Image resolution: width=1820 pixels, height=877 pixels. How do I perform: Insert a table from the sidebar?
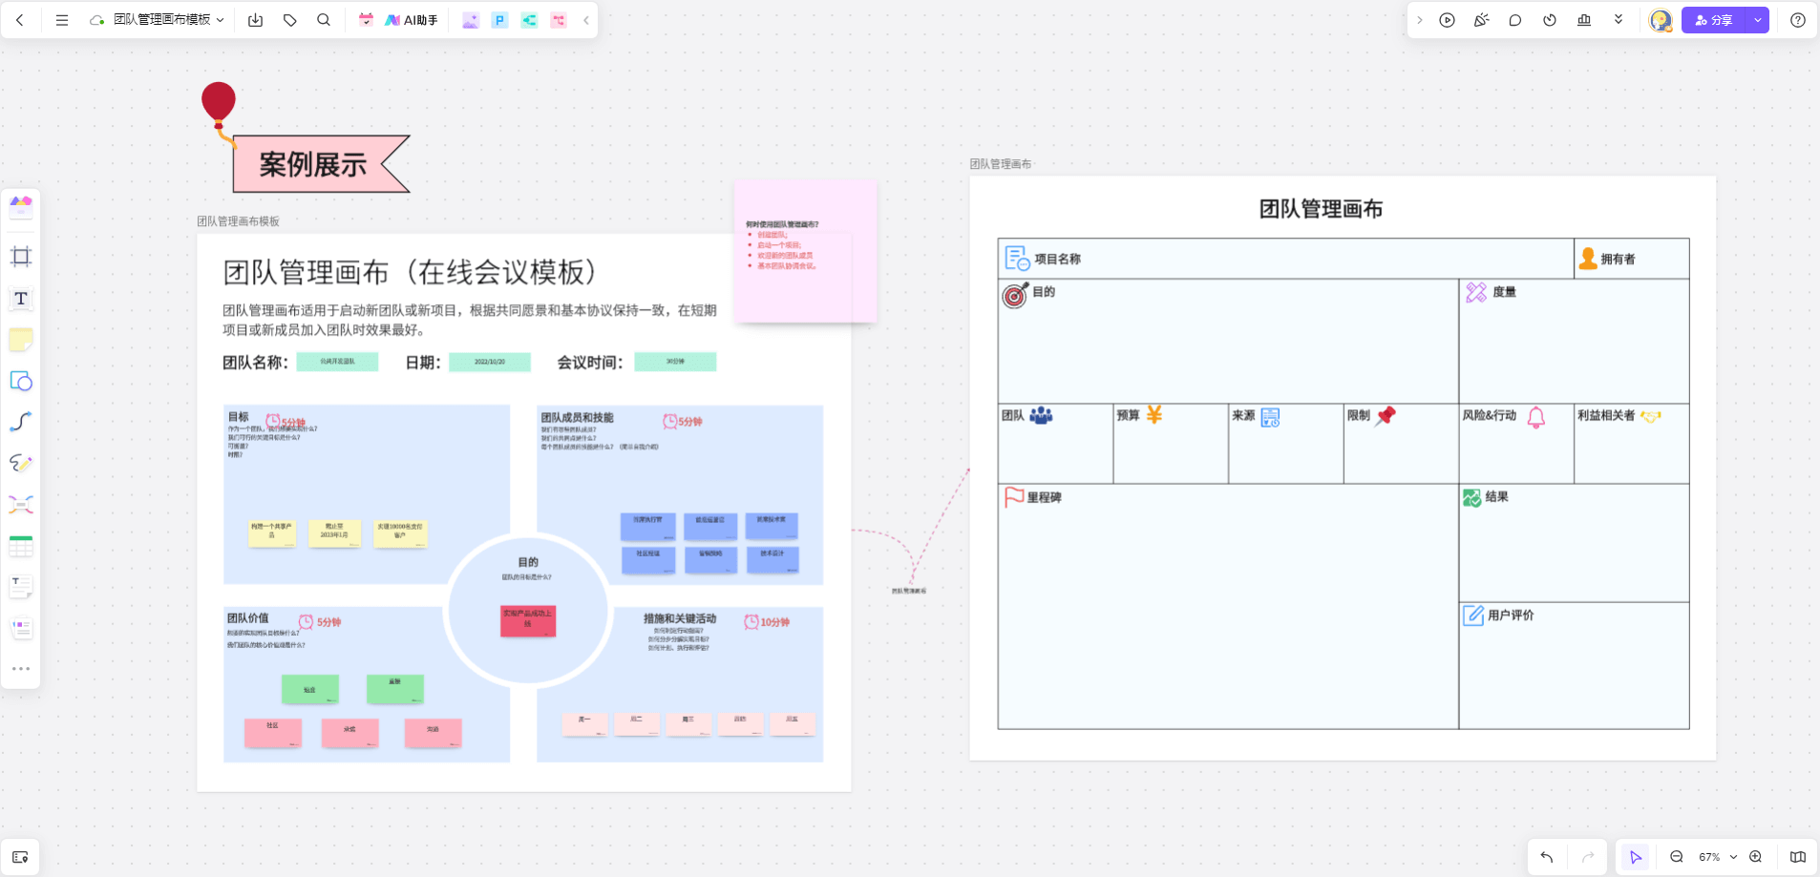[x=21, y=546]
